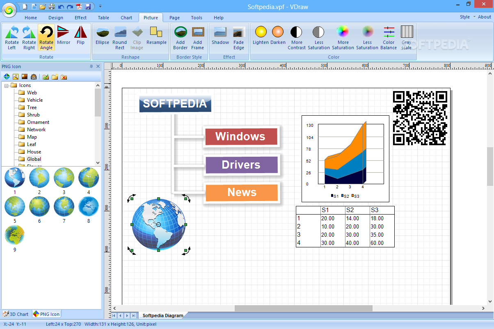This screenshot has height=329, width=494.
Task: Redo the last action
Action: [70, 7]
